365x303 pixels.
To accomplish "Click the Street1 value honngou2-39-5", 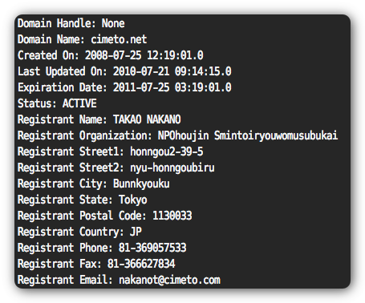I will [166, 151].
